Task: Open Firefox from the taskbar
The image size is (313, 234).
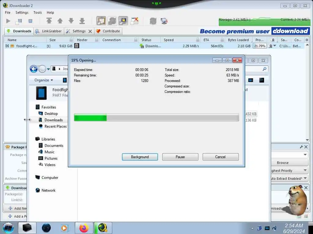Action: click(84, 228)
